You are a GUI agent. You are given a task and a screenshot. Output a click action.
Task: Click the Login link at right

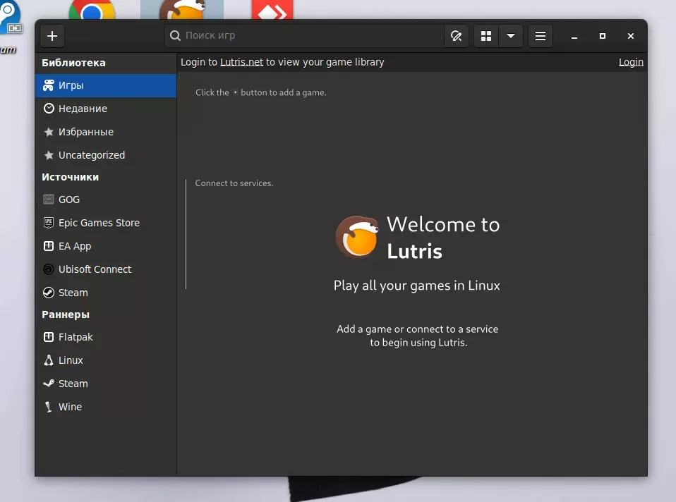click(631, 62)
